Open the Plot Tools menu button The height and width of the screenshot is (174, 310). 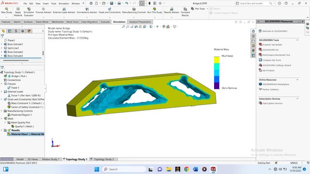click(x=199, y=9)
